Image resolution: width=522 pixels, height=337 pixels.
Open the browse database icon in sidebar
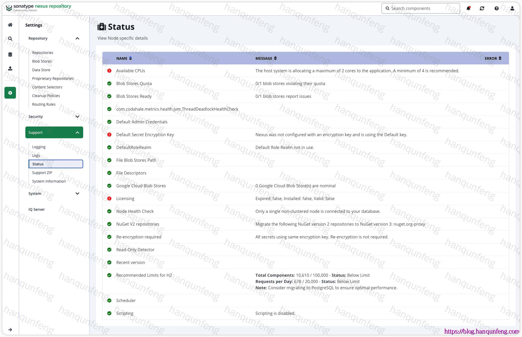point(10,55)
